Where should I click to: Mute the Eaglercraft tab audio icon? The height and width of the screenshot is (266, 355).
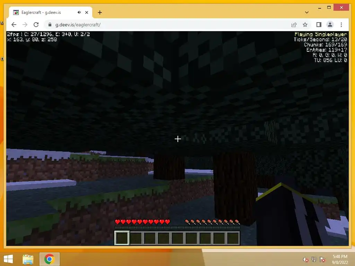click(x=79, y=12)
